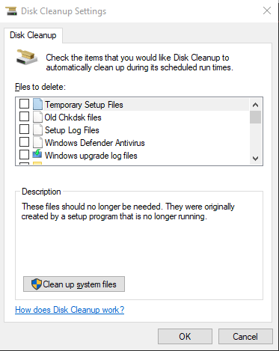Viewport: 279px width, 351px height.
Task: Click the drive with brush icon beside instructions
Action: 27,57
